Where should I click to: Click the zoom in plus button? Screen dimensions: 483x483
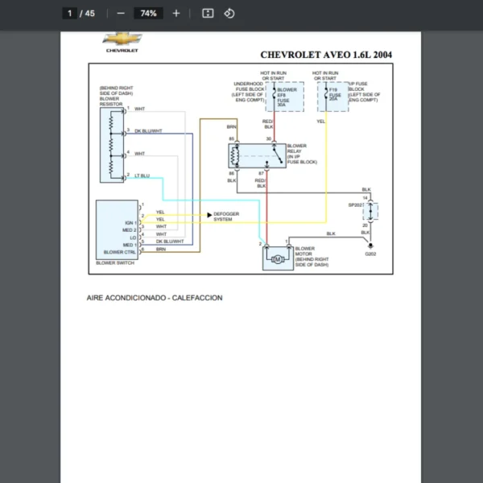176,13
